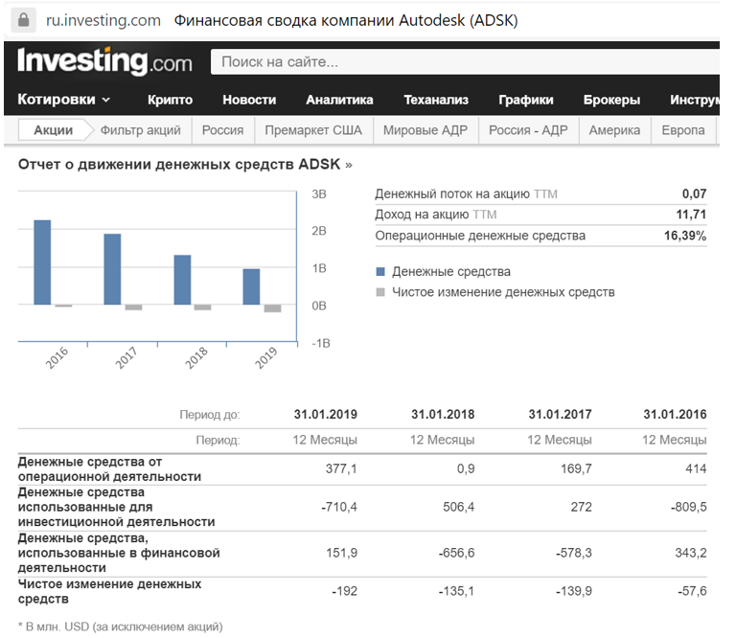The height and width of the screenshot is (638, 736).
Task: Open the Теханализ menu
Action: coord(436,100)
